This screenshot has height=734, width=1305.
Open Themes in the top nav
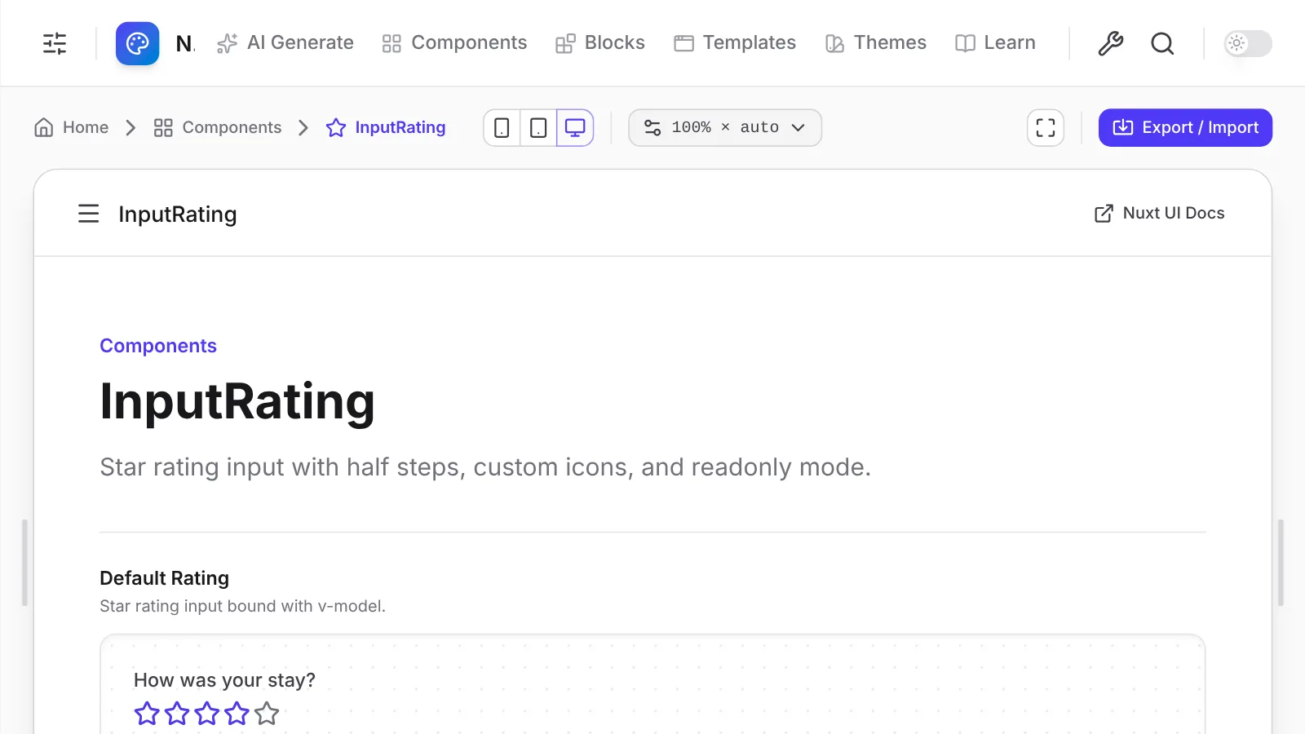[x=875, y=42]
